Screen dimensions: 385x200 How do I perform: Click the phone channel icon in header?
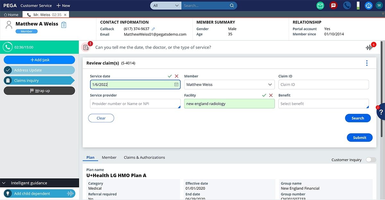click(347, 5)
